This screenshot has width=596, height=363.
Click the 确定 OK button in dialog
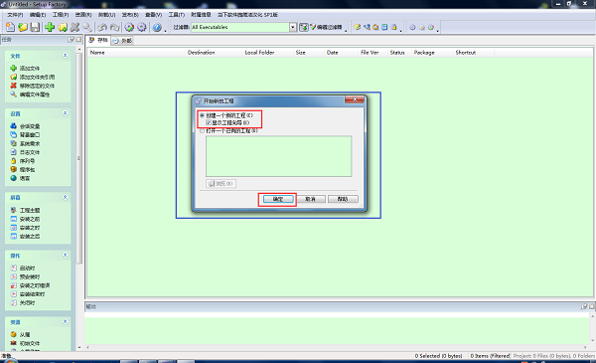point(278,199)
